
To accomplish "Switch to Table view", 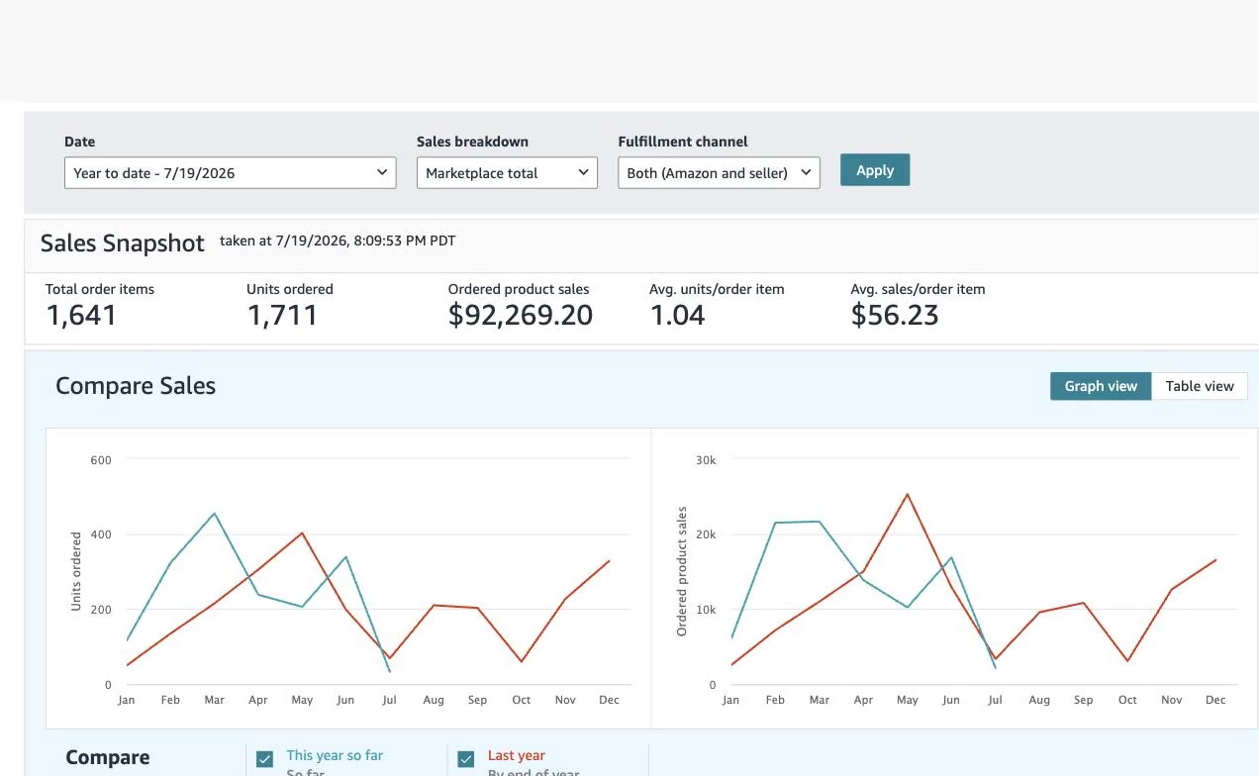I will 1200,386.
